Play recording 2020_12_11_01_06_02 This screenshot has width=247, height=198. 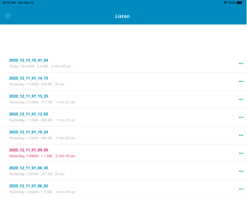tap(29, 186)
